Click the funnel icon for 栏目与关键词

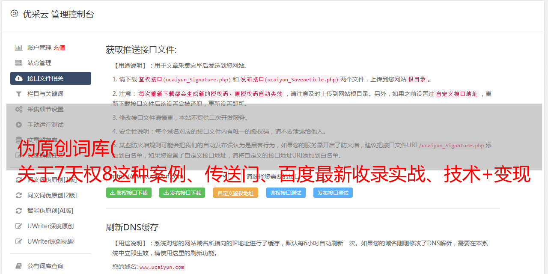click(19, 94)
